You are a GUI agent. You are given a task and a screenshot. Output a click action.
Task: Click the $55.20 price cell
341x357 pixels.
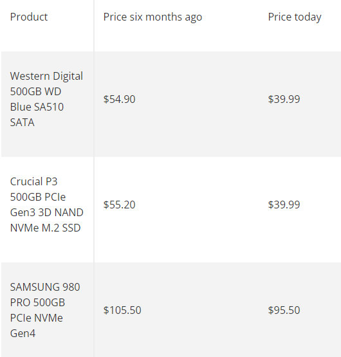[x=120, y=205]
